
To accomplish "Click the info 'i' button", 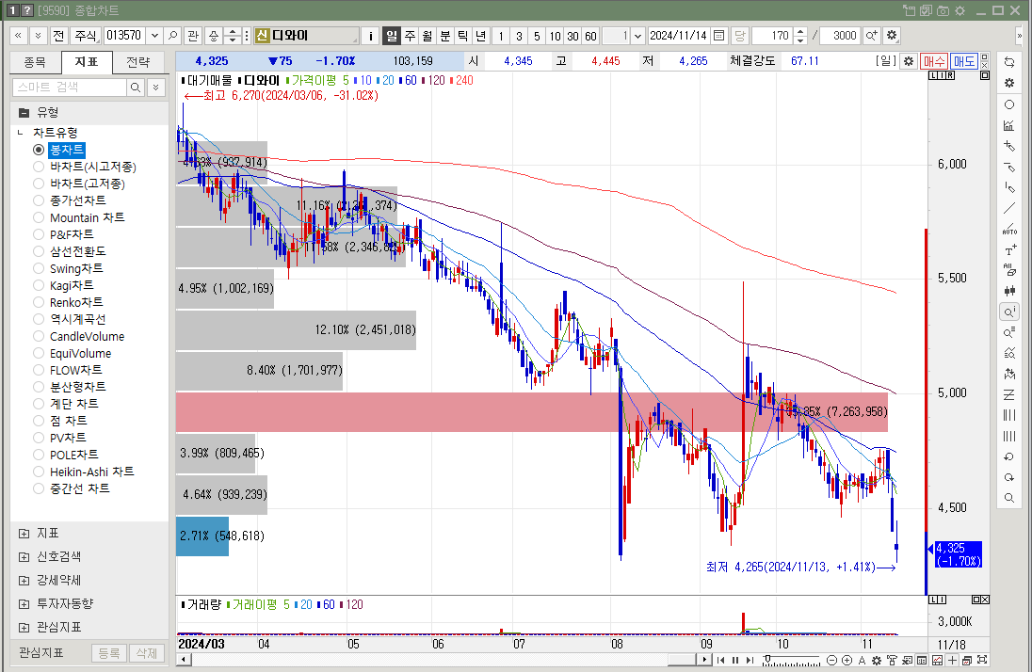I will (x=371, y=36).
